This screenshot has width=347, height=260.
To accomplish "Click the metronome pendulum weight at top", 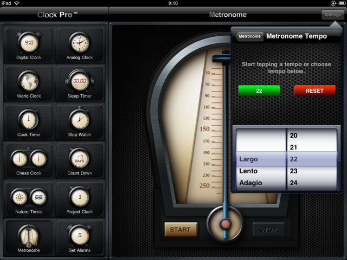I will 222,58.
